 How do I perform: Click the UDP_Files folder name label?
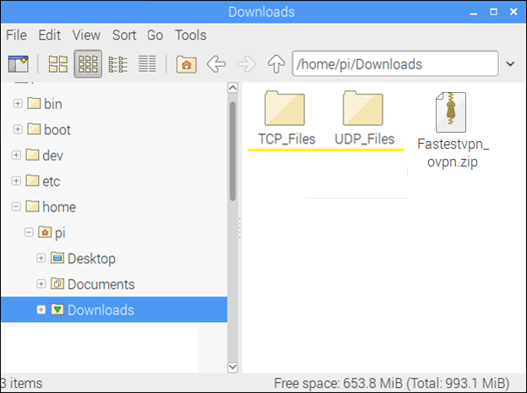(365, 139)
